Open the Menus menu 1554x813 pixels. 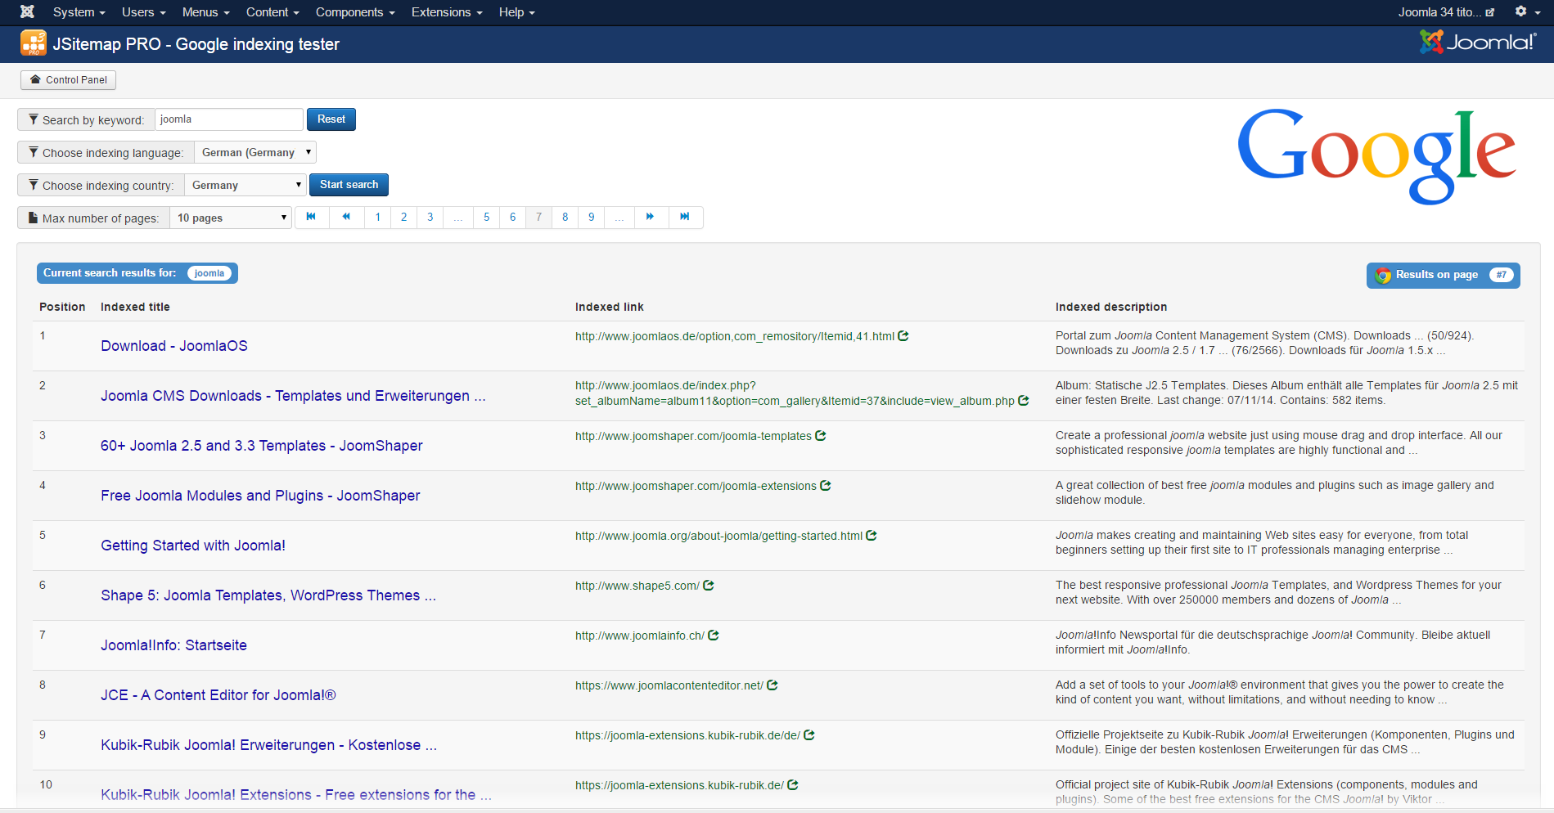205,12
